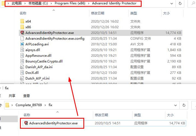Sort by 名称 column in the upper window
The width and height of the screenshot is (196, 136).
point(23,13)
